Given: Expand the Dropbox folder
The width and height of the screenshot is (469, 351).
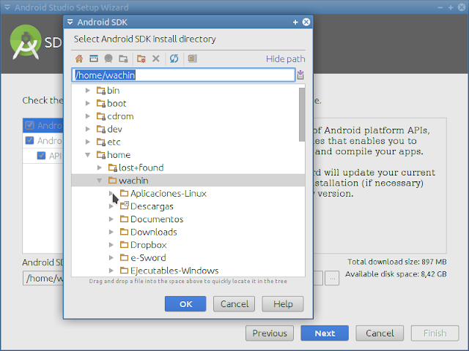Looking at the screenshot, I should tap(111, 245).
